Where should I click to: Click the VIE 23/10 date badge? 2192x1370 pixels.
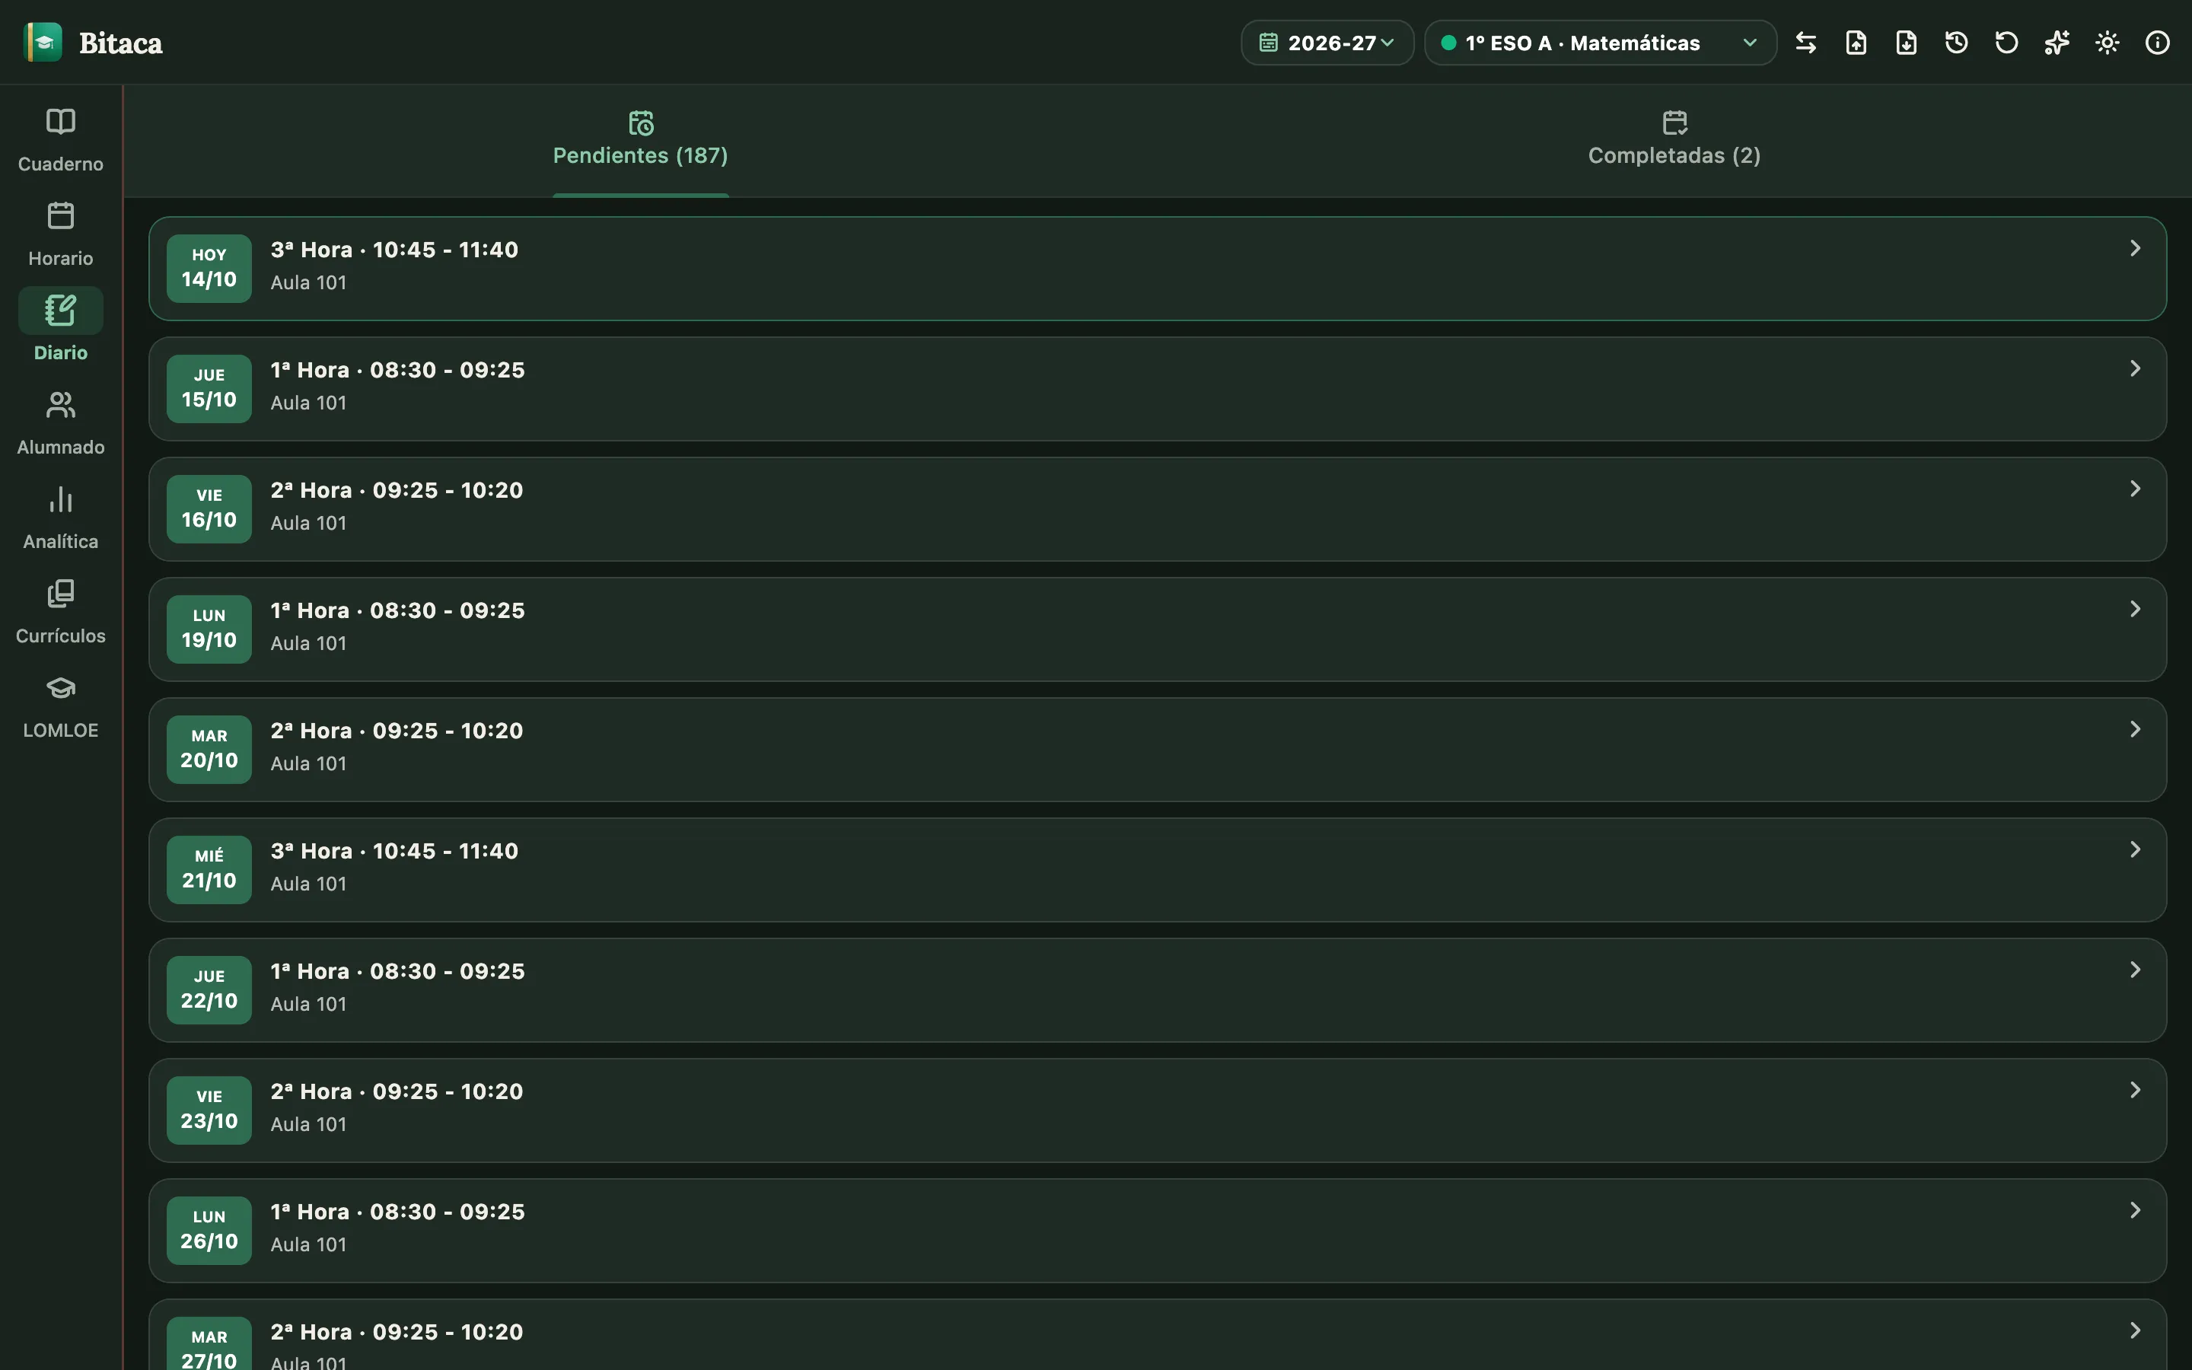click(x=209, y=1110)
